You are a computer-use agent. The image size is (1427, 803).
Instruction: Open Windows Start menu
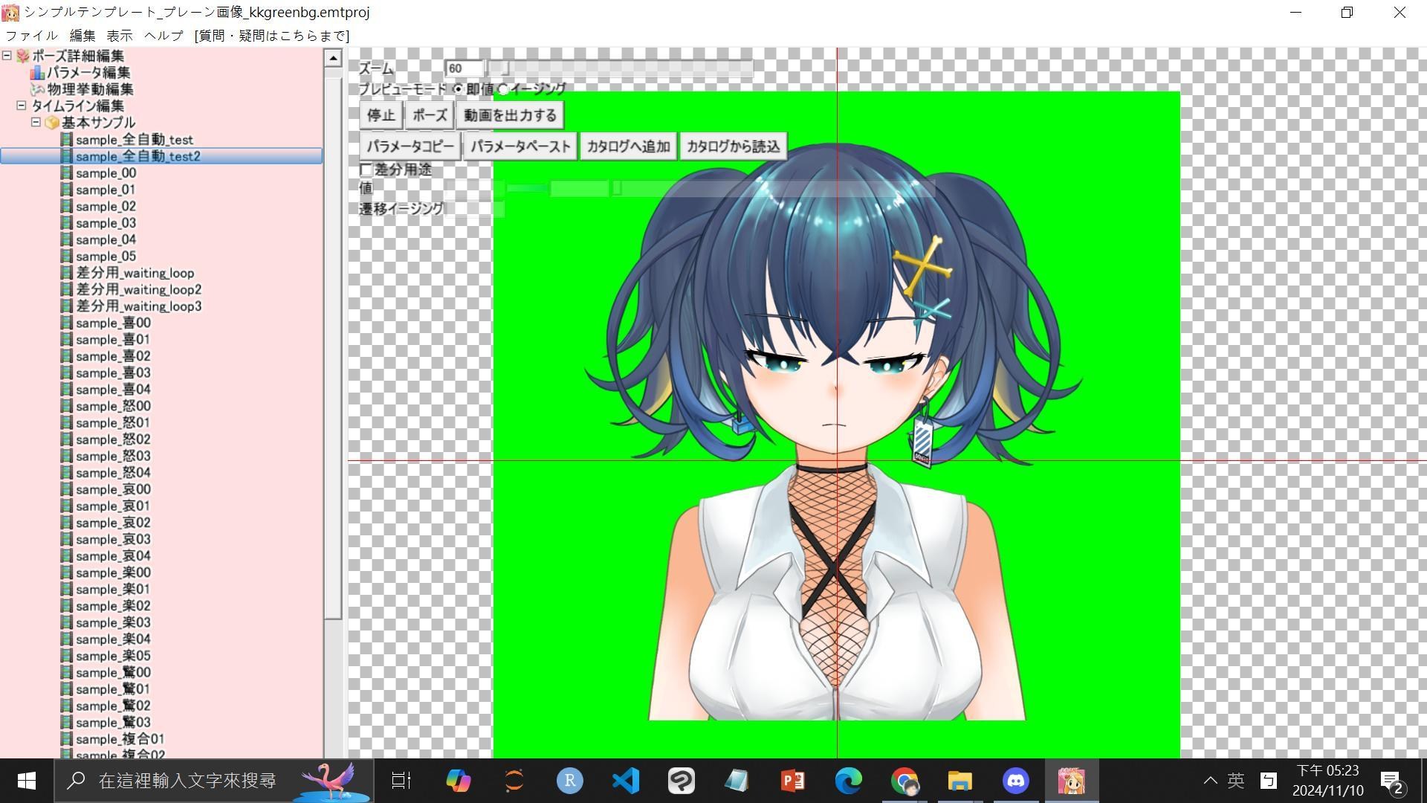pos(27,781)
